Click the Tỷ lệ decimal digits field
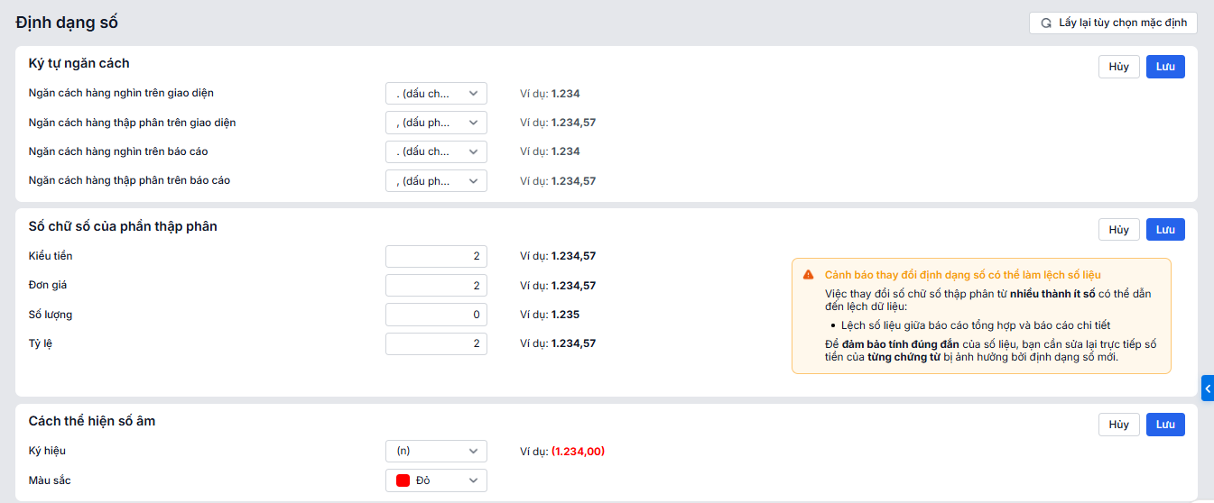The height and width of the screenshot is (503, 1214). point(436,343)
